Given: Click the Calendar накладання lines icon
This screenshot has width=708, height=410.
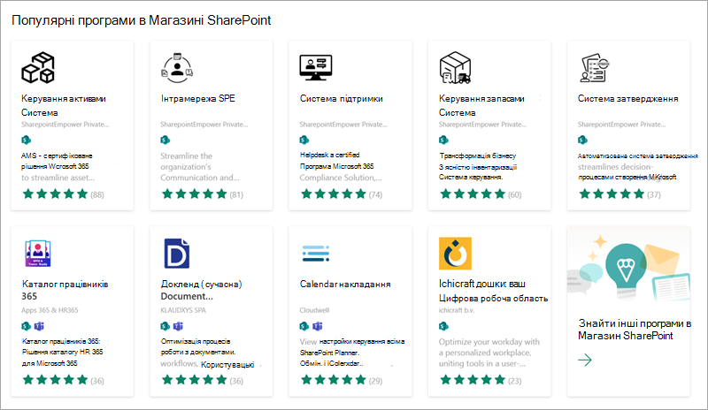Looking at the screenshot, I should click(x=316, y=254).
